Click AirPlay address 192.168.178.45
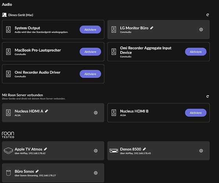 (142, 153)
